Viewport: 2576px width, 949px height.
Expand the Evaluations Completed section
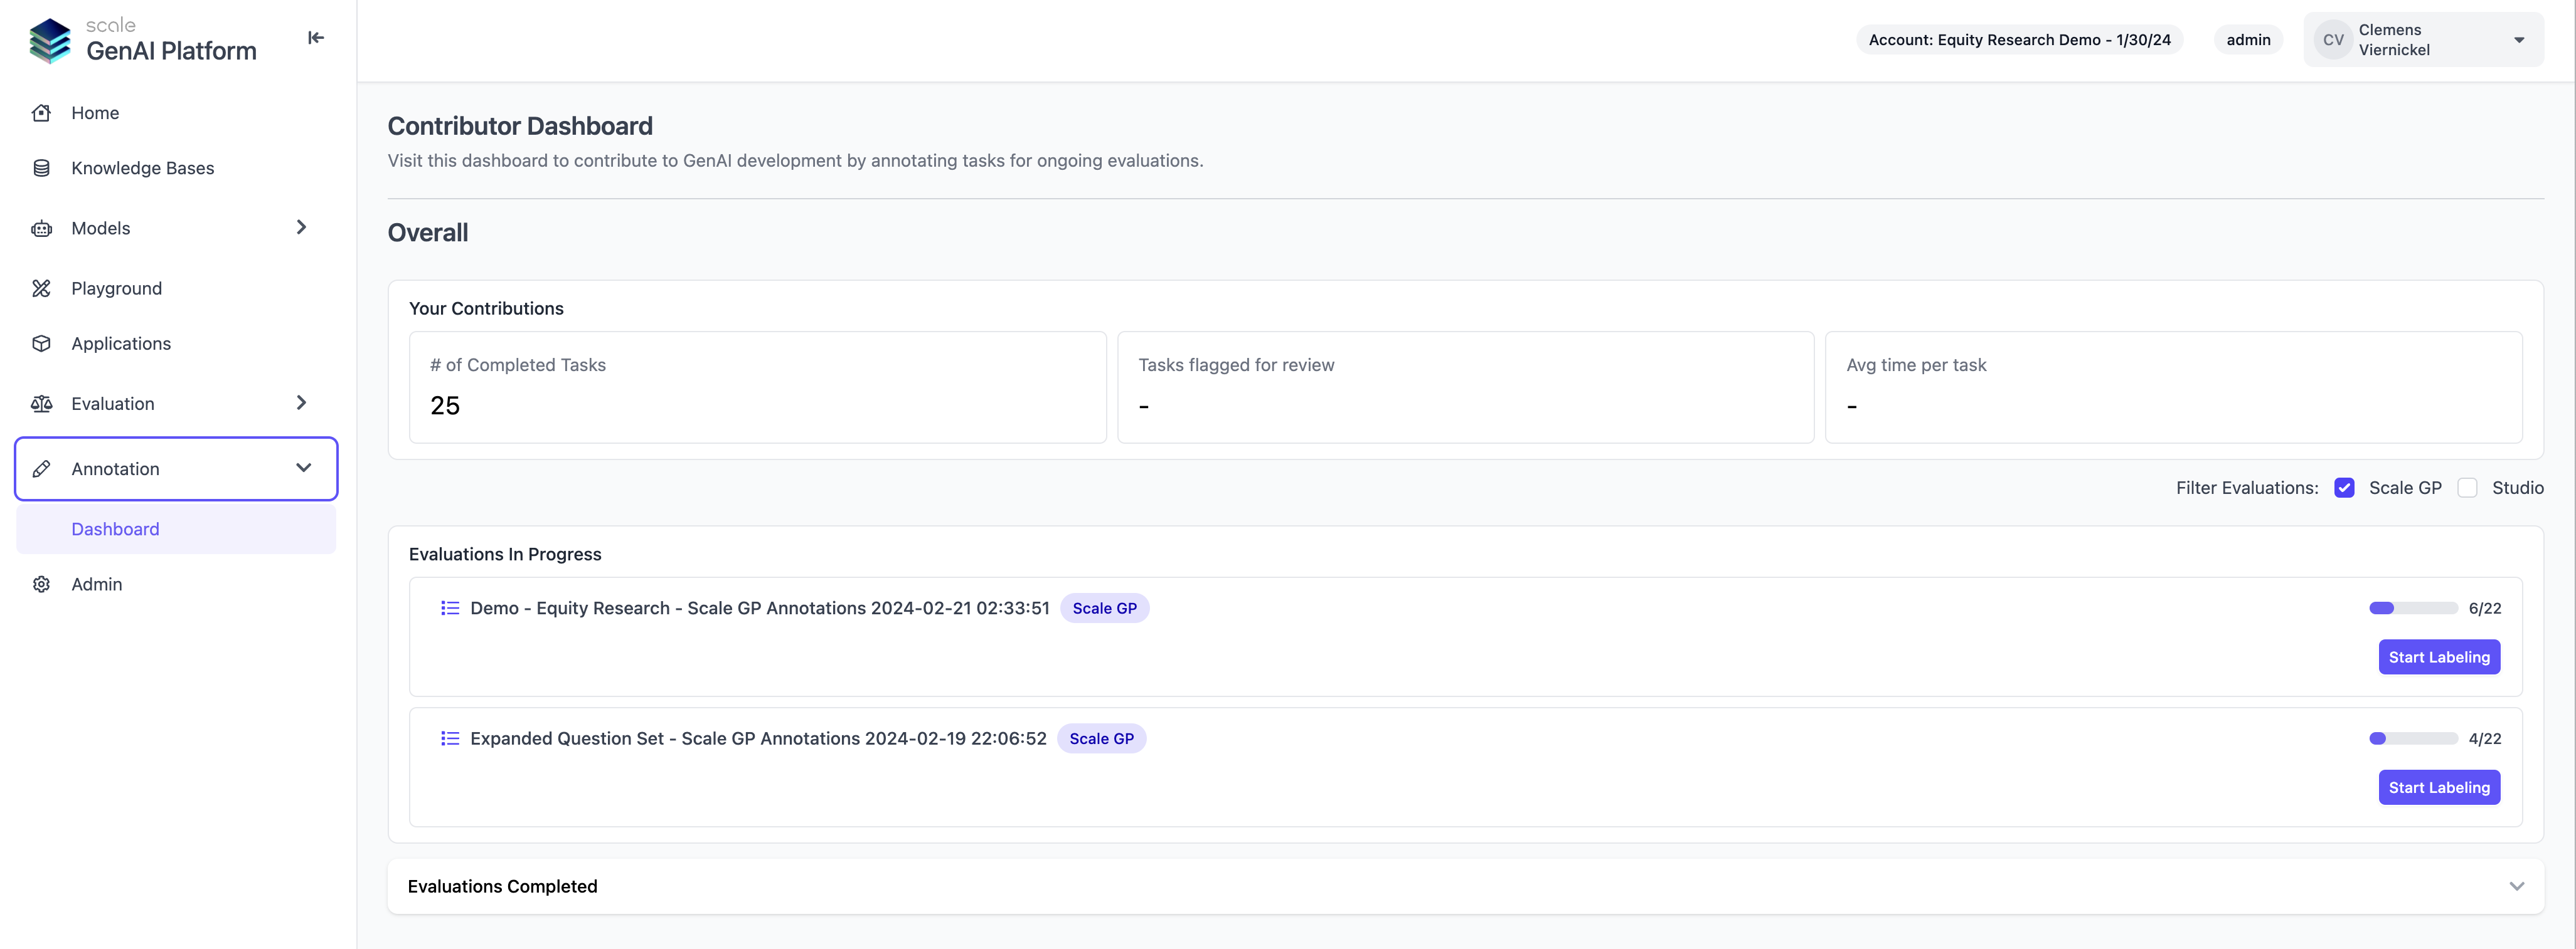[x=2516, y=886]
